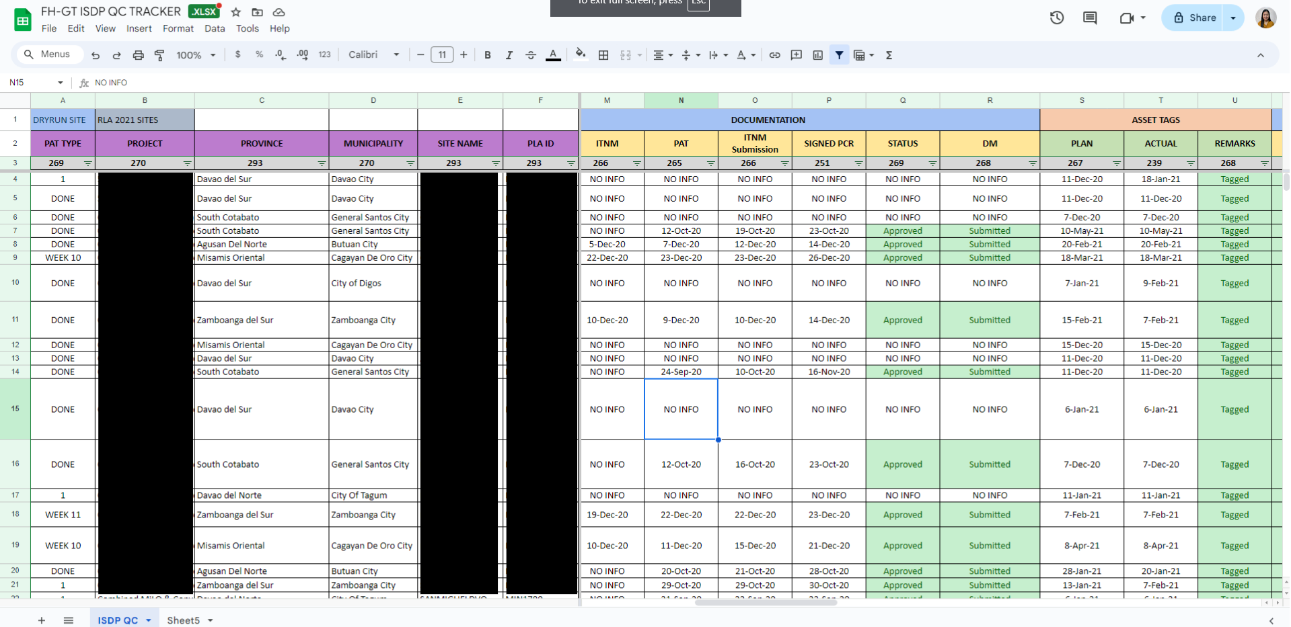This screenshot has height=627, width=1291.
Task: Toggle the filter off in the toolbar
Action: [840, 55]
